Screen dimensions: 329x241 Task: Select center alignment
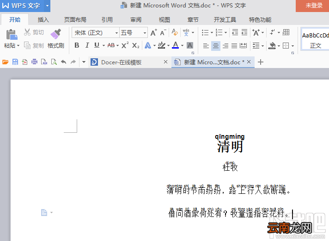(216, 46)
